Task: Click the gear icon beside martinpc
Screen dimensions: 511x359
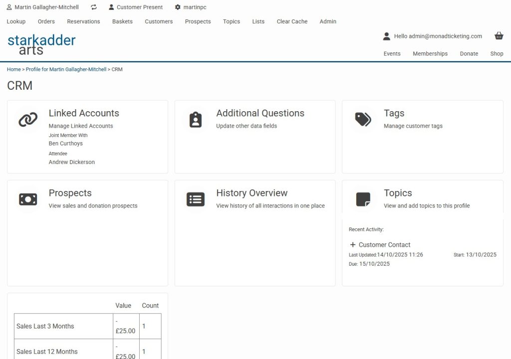Action: click(x=178, y=7)
